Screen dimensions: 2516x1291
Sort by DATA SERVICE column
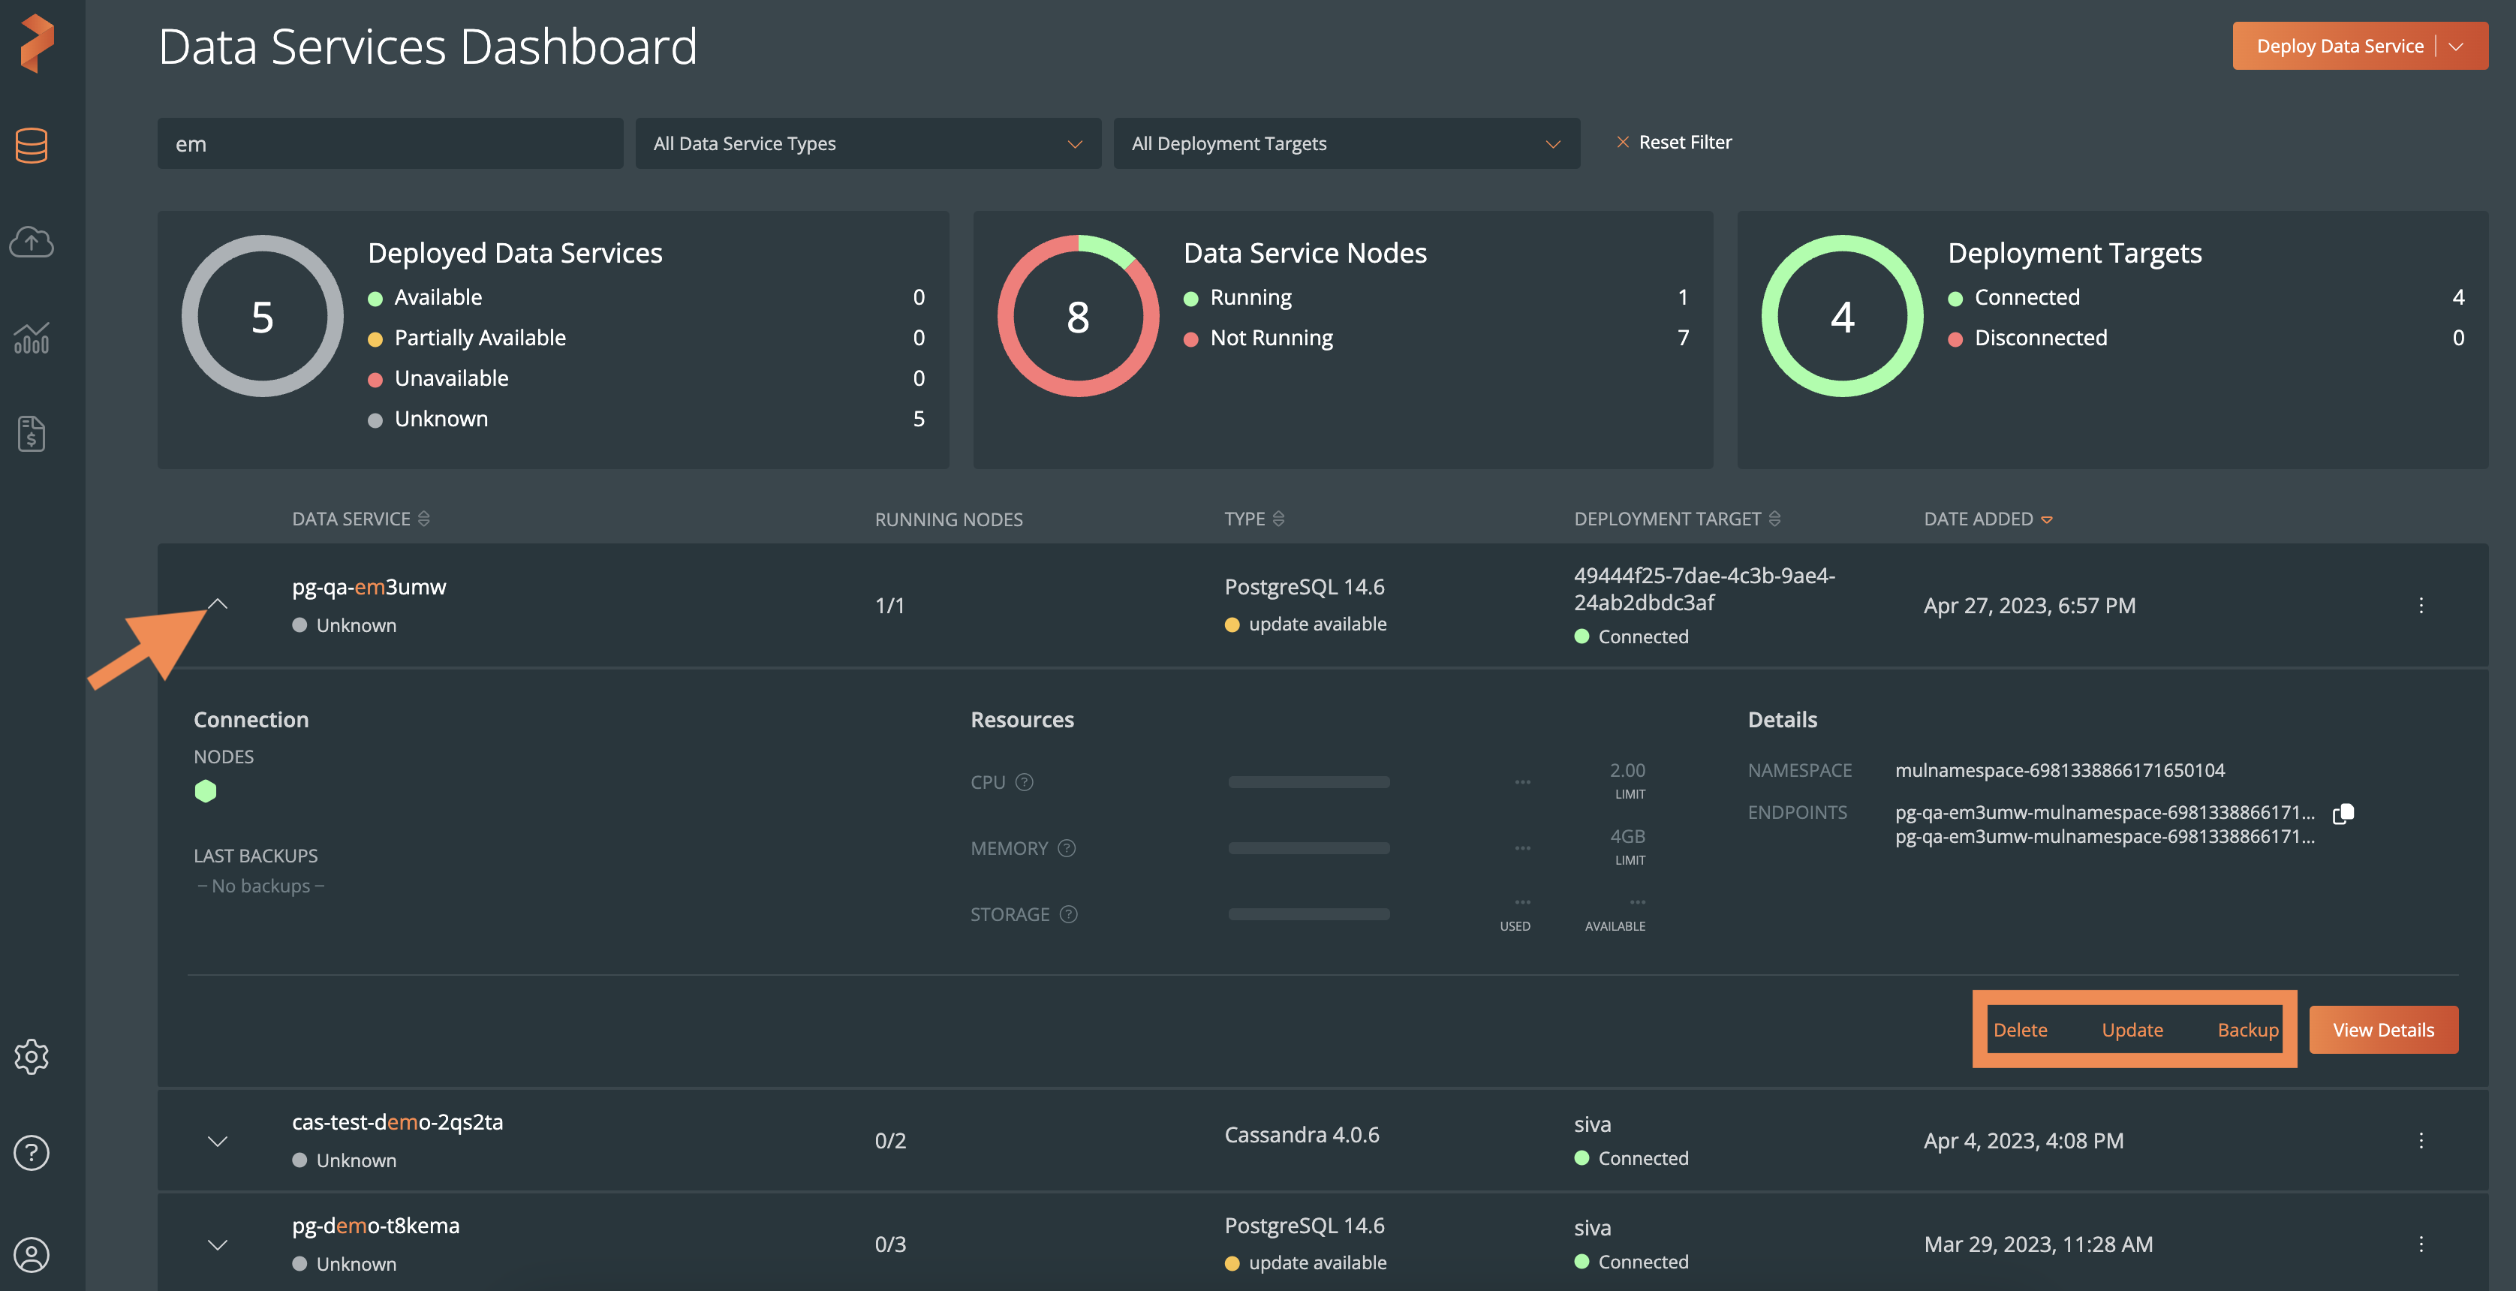(424, 519)
